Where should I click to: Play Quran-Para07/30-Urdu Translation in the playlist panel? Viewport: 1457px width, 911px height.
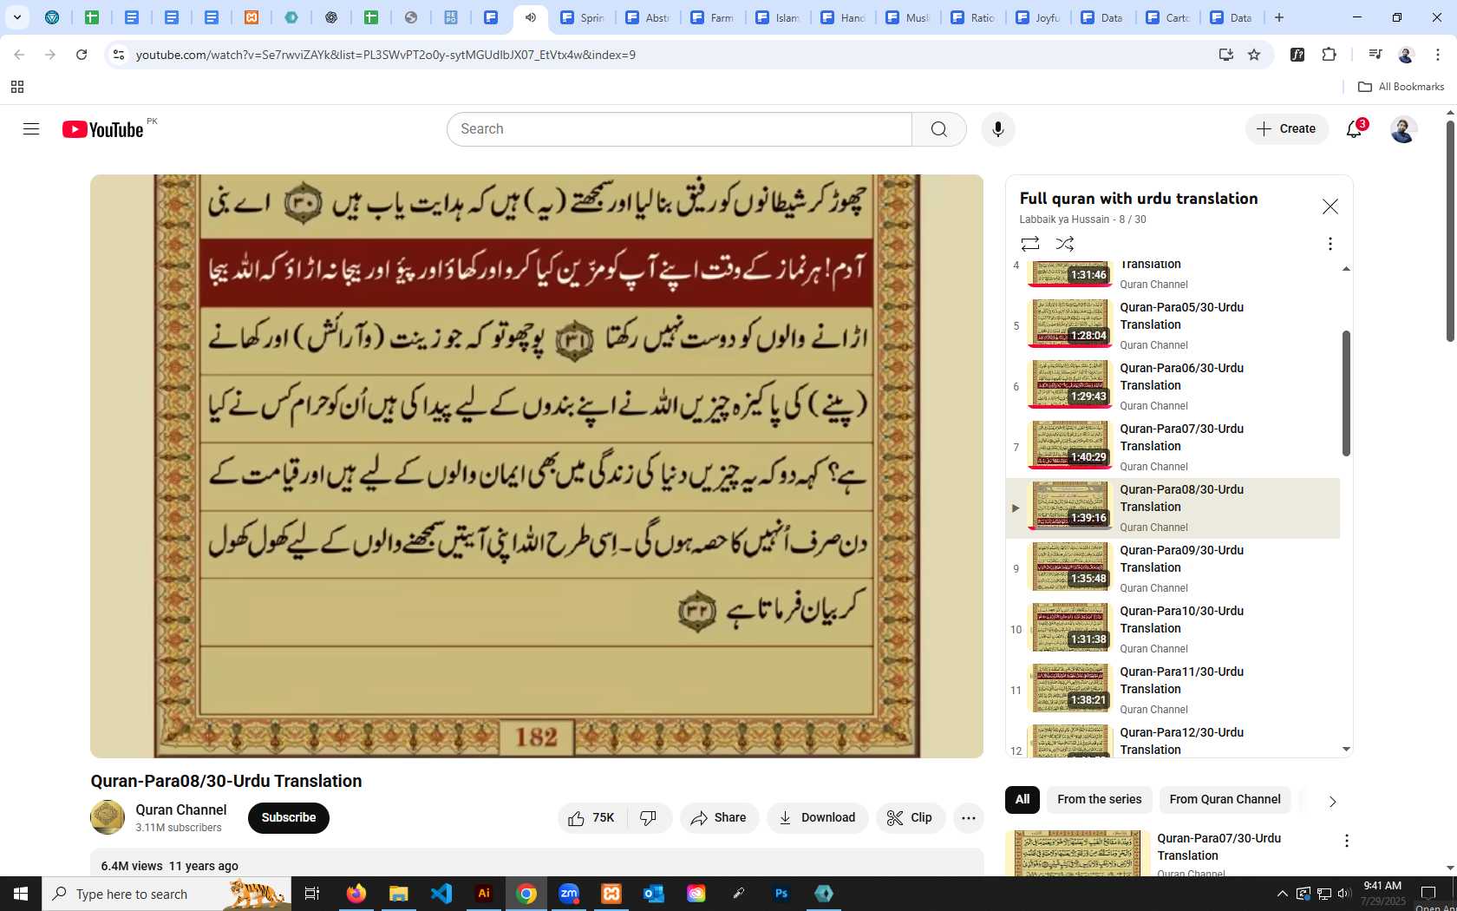[1173, 447]
